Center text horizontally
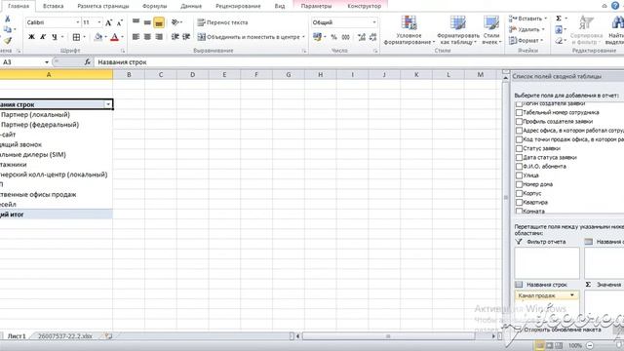The image size is (624, 351). pyautogui.click(x=147, y=37)
